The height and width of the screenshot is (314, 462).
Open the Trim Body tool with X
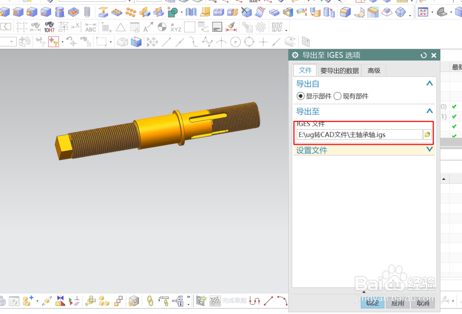(246, 12)
